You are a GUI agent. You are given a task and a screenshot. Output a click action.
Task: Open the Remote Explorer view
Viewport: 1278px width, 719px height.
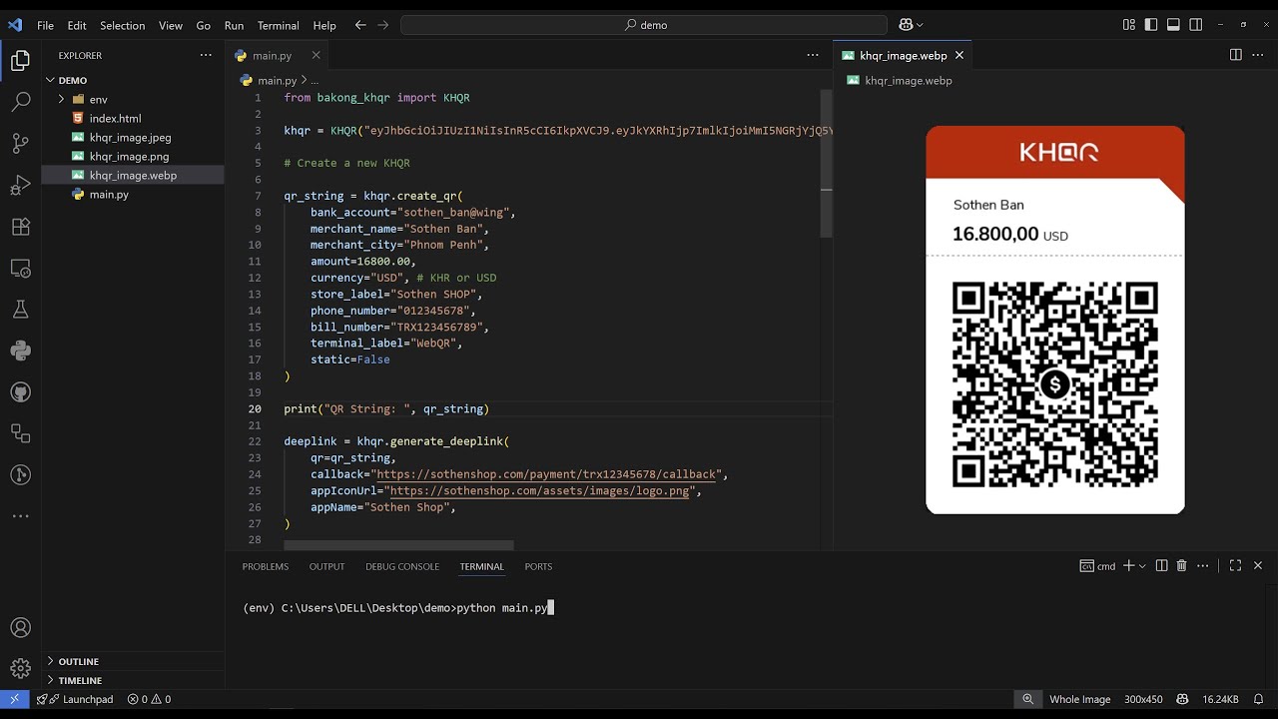(20, 268)
